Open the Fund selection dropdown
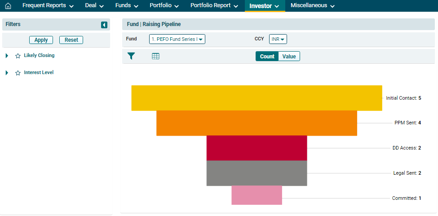 tap(177, 39)
